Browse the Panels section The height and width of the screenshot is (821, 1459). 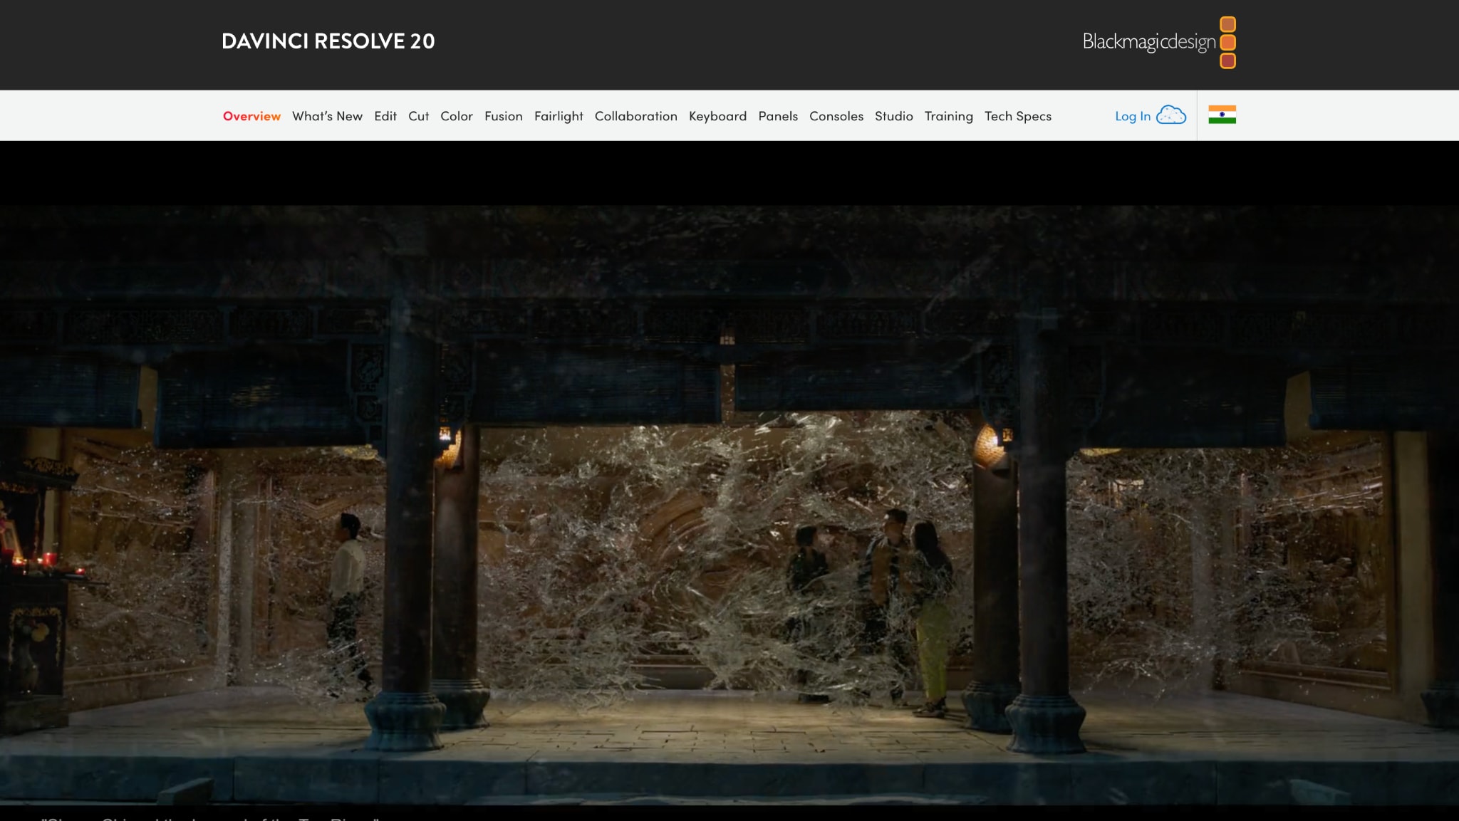click(779, 116)
